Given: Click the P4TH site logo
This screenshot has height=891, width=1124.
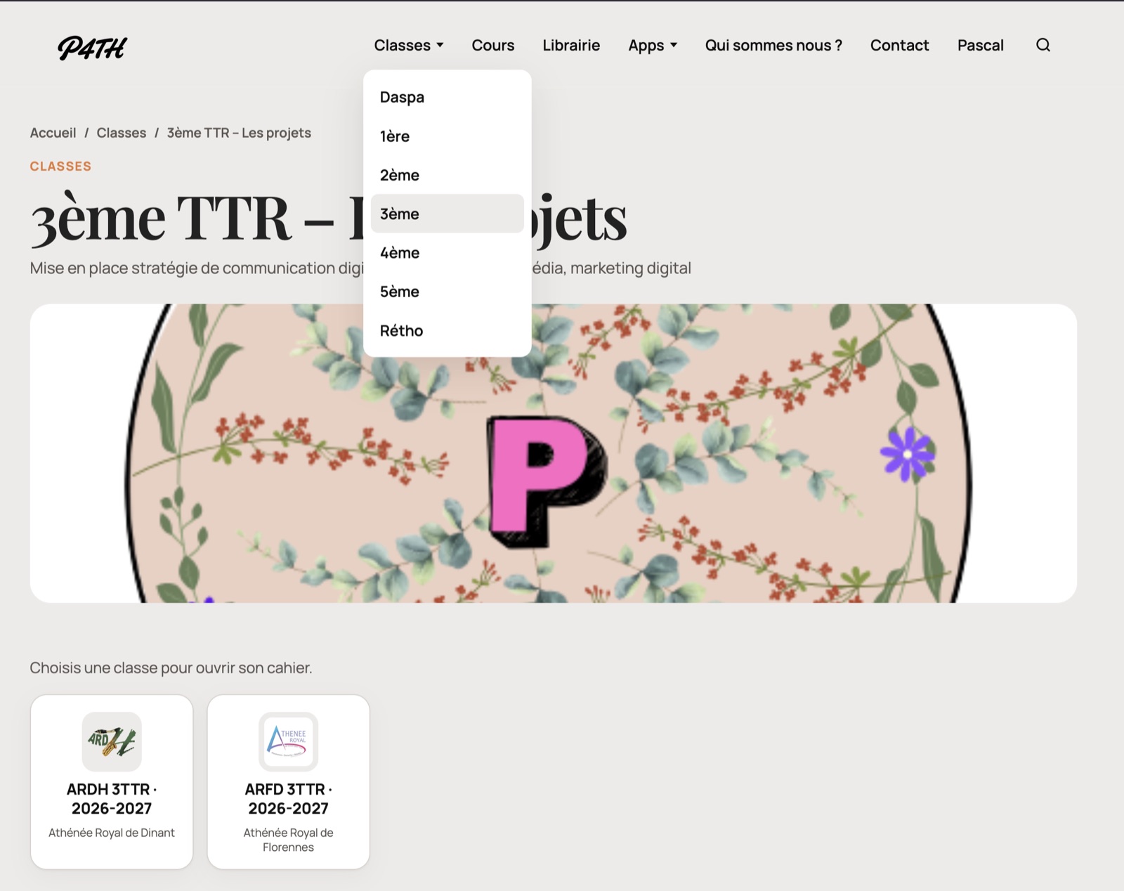Looking at the screenshot, I should (x=92, y=48).
